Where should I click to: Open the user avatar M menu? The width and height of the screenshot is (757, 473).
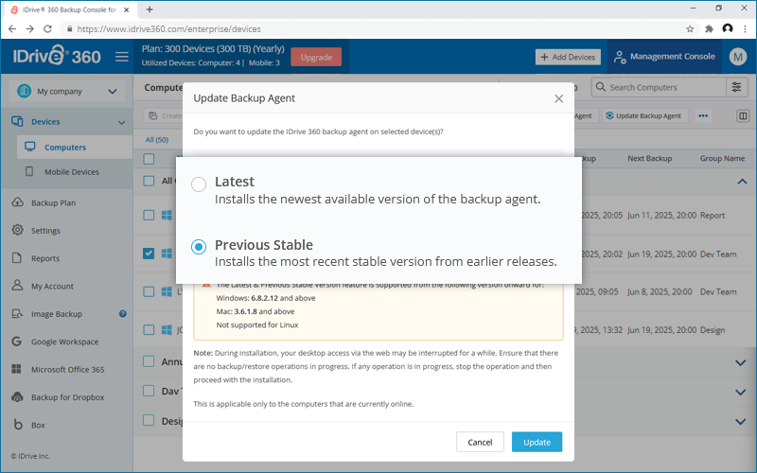pos(738,57)
